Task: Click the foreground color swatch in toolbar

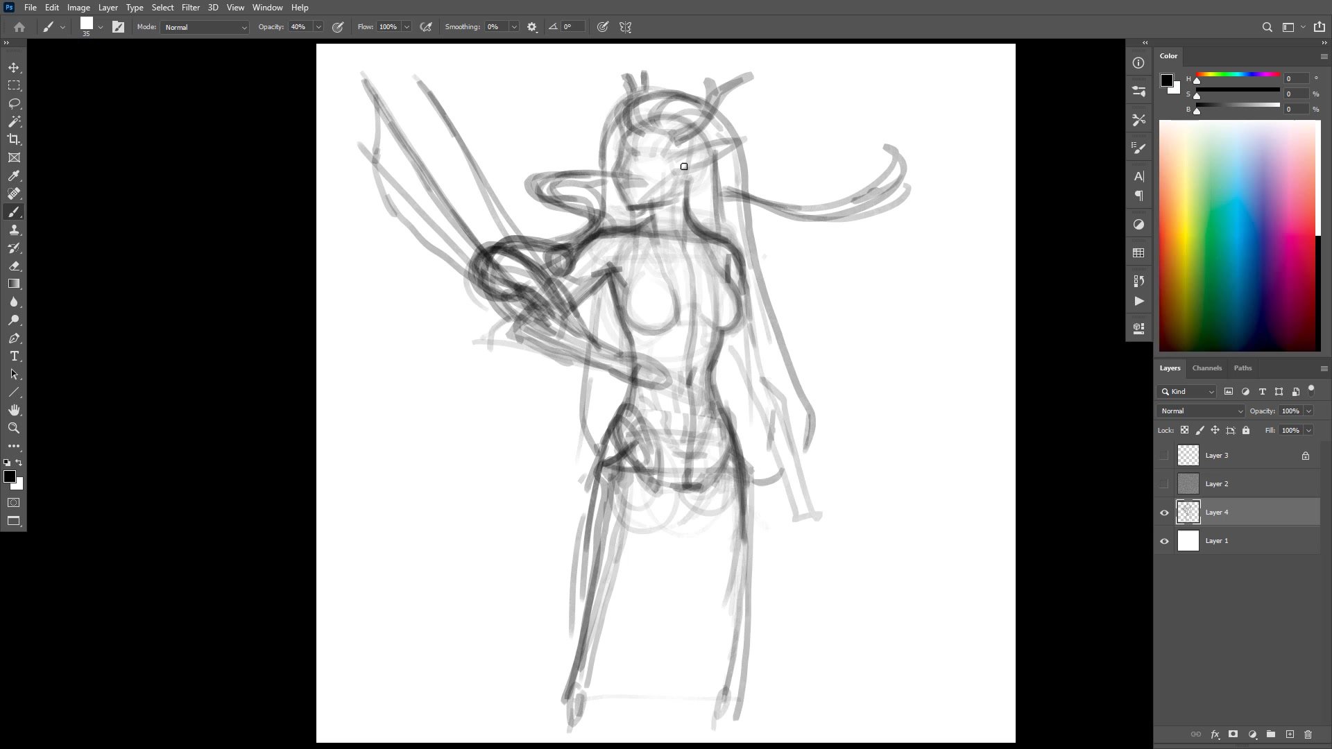Action: click(9, 476)
